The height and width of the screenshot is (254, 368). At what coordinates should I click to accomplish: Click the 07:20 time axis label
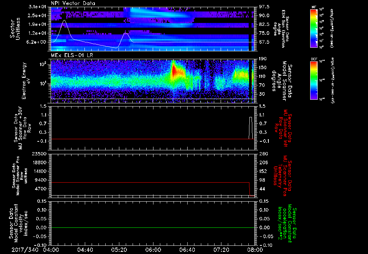pyautogui.click(x=221, y=250)
